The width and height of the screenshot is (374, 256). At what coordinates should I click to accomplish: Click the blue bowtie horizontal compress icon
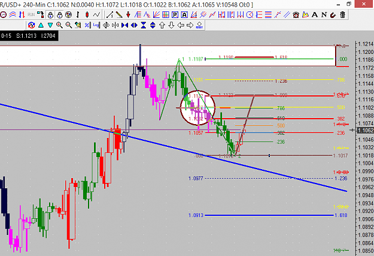point(124,25)
